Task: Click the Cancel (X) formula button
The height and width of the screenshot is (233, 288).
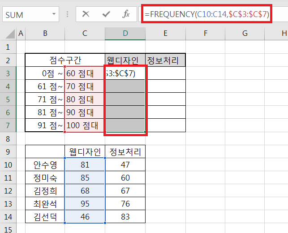Action: coord(86,14)
